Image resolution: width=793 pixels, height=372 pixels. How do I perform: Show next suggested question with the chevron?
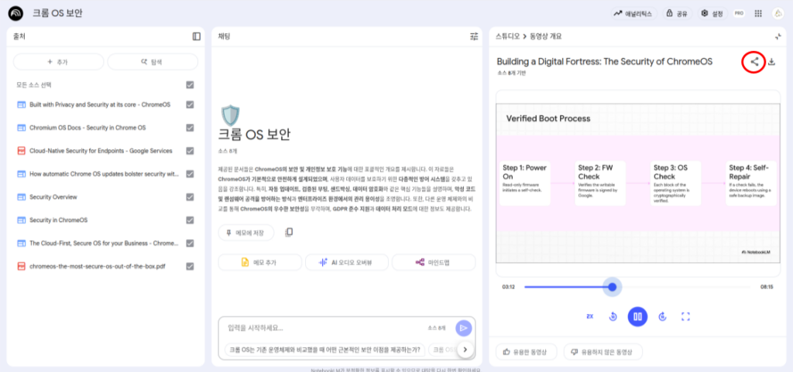[x=465, y=350]
